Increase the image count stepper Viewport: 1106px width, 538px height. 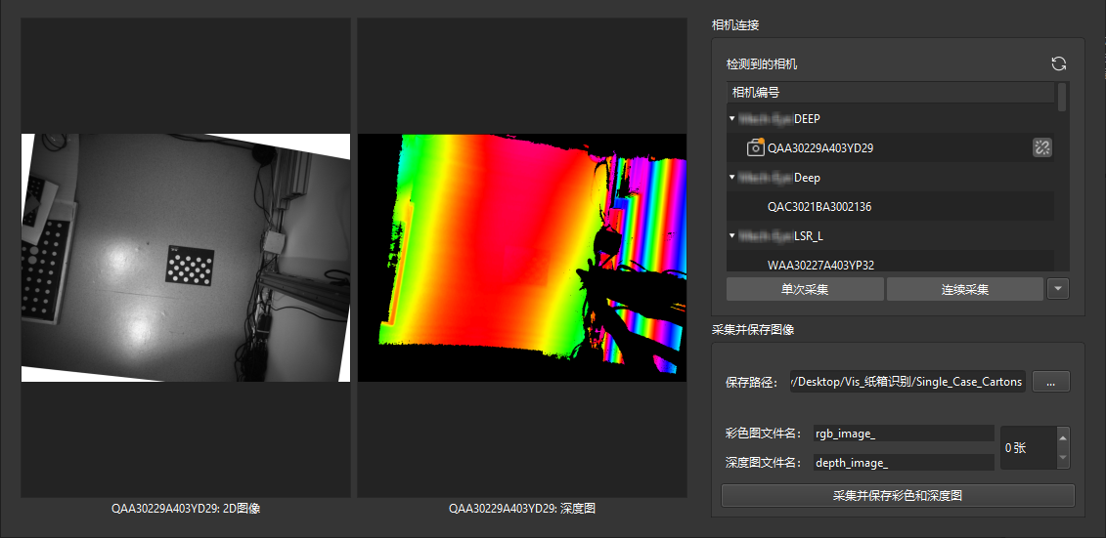(1063, 437)
